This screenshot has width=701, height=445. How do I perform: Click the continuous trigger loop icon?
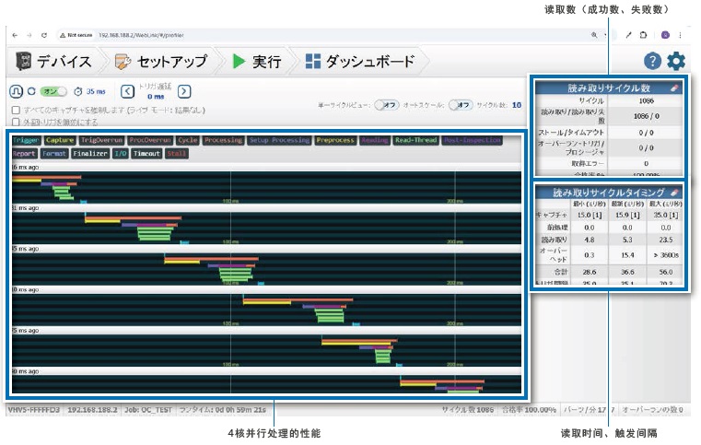(x=31, y=91)
